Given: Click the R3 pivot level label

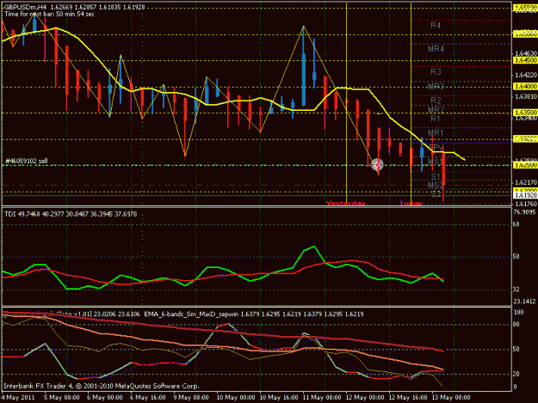Looking at the screenshot, I should [x=436, y=72].
